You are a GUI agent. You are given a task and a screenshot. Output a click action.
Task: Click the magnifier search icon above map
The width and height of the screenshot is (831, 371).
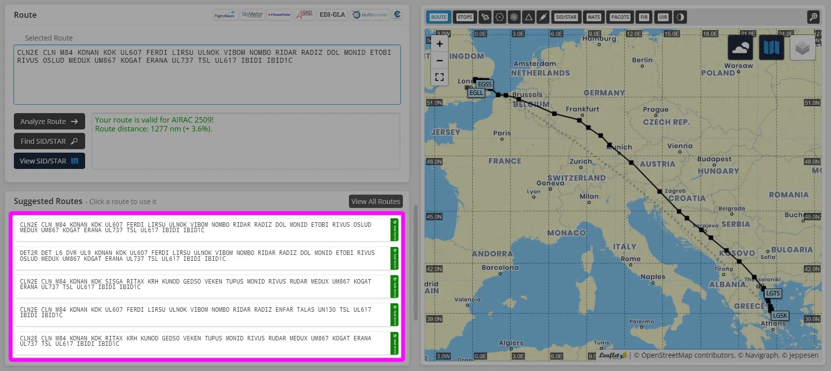813,17
